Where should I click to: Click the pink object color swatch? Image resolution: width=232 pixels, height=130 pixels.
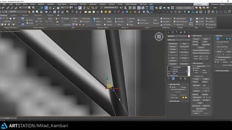coord(189,36)
